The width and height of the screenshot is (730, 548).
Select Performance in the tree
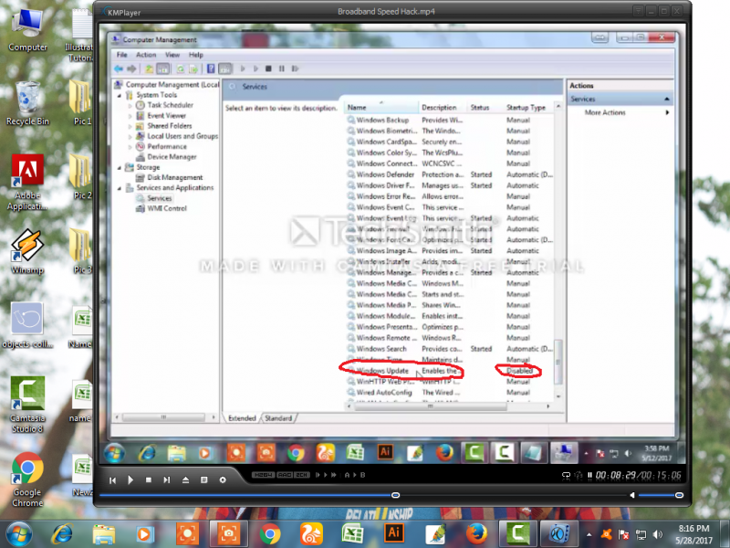point(167,146)
